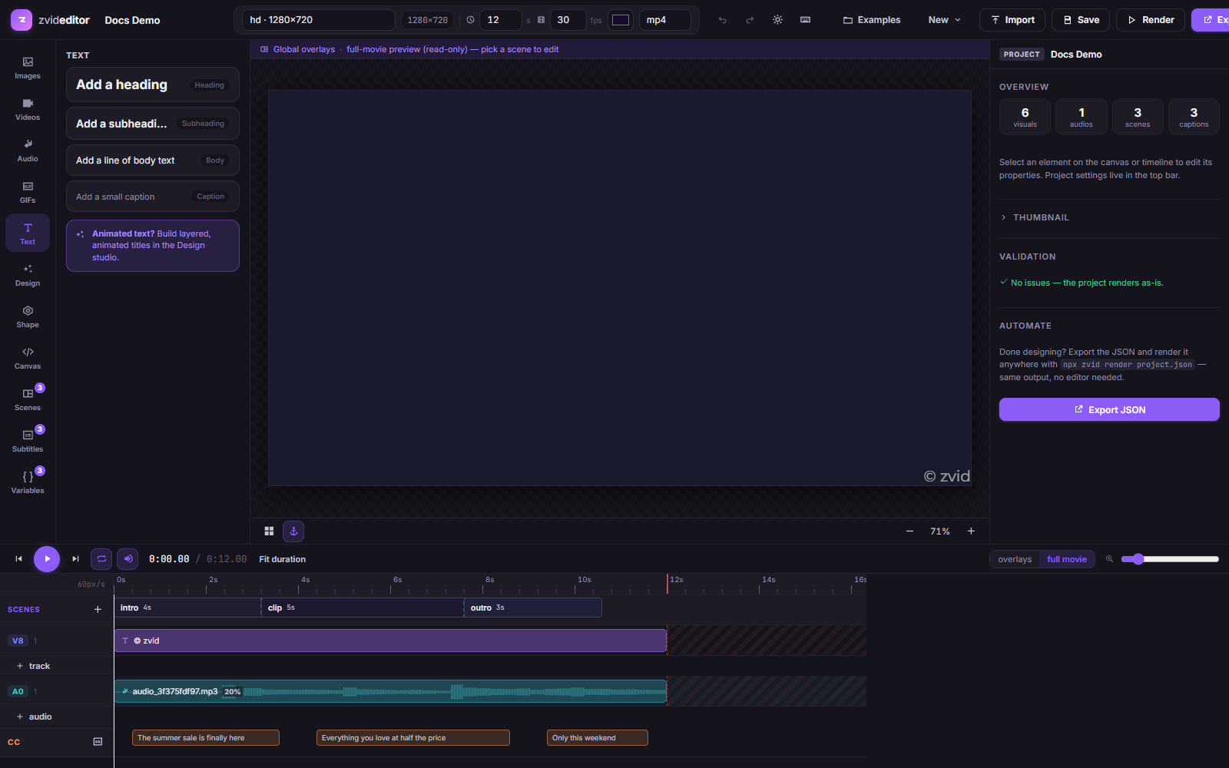Open the mp4 format dropdown
Screen dimensions: 1229x768
(665, 20)
